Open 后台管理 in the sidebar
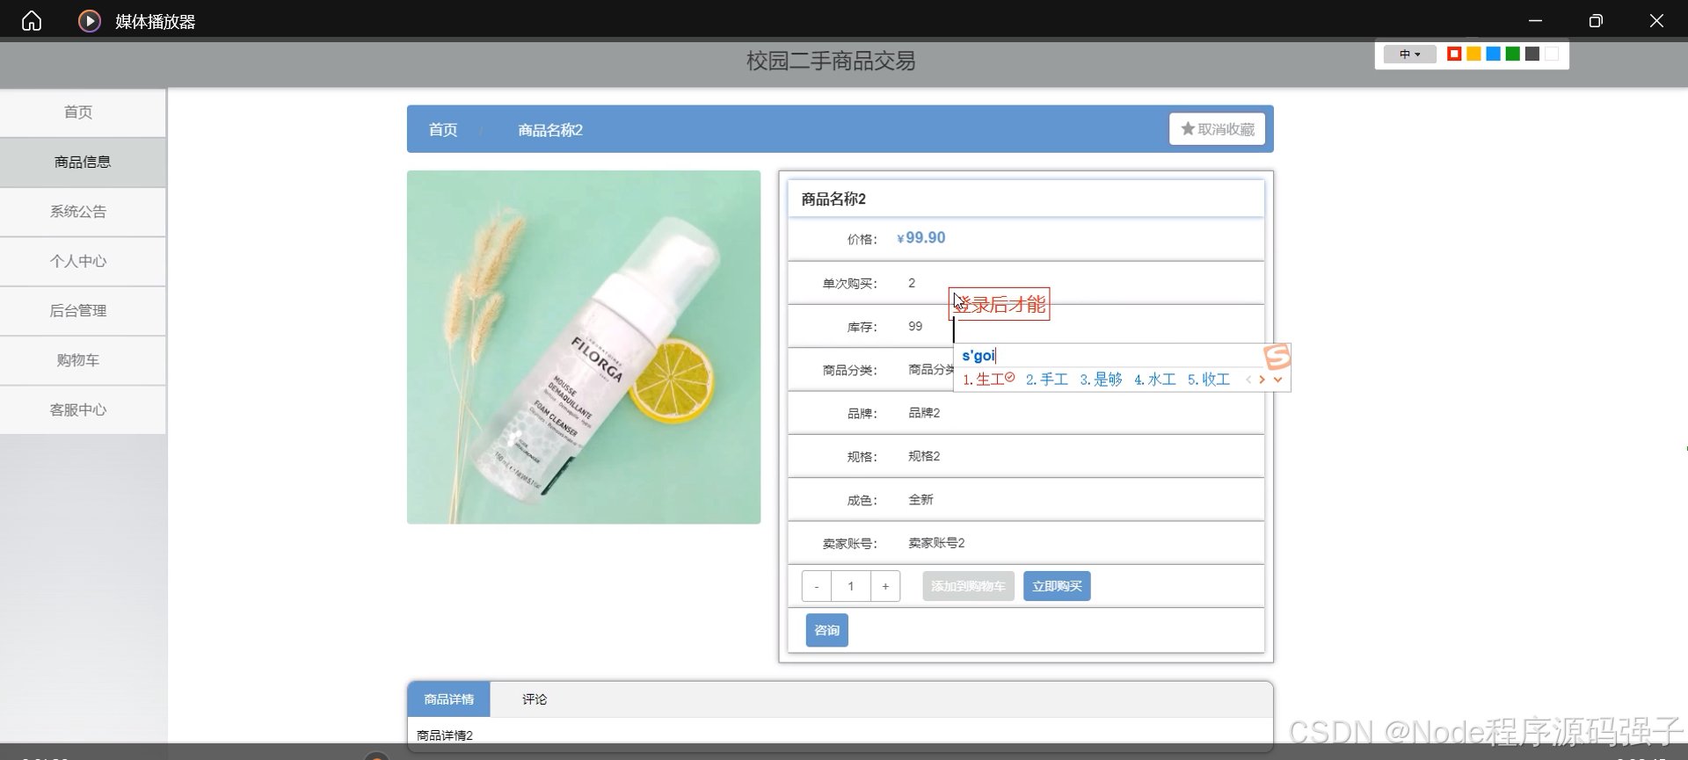 point(83,311)
